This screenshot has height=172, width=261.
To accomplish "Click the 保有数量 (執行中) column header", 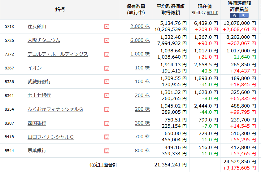I will (x=136, y=10).
